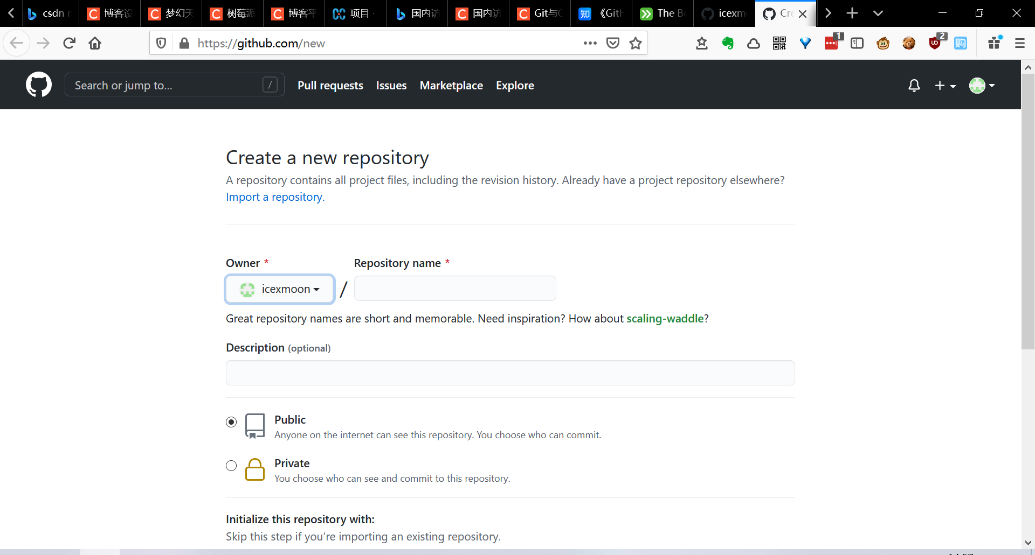Click the Search or jump to box
The height and width of the screenshot is (555, 1035).
click(174, 85)
